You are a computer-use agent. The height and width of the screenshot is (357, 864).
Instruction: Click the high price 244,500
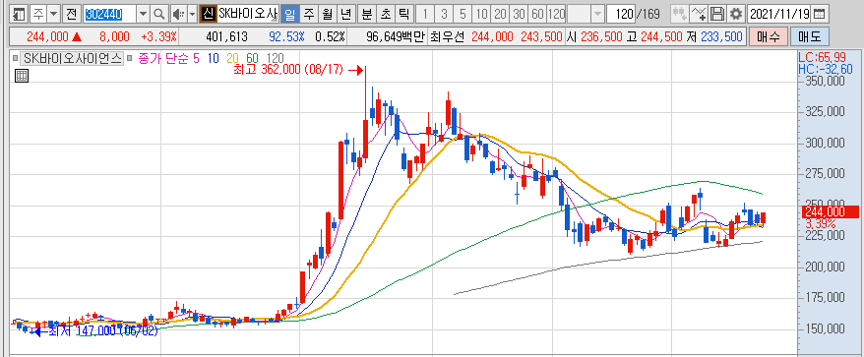pyautogui.click(x=660, y=37)
